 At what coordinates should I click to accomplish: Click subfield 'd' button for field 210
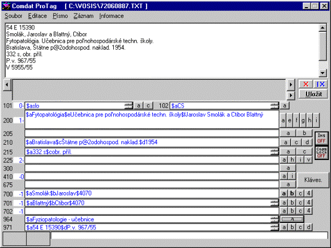pos(309,142)
